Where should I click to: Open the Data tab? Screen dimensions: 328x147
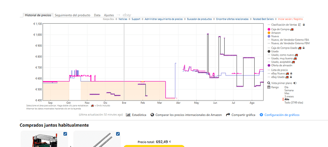pyautogui.click(x=97, y=15)
